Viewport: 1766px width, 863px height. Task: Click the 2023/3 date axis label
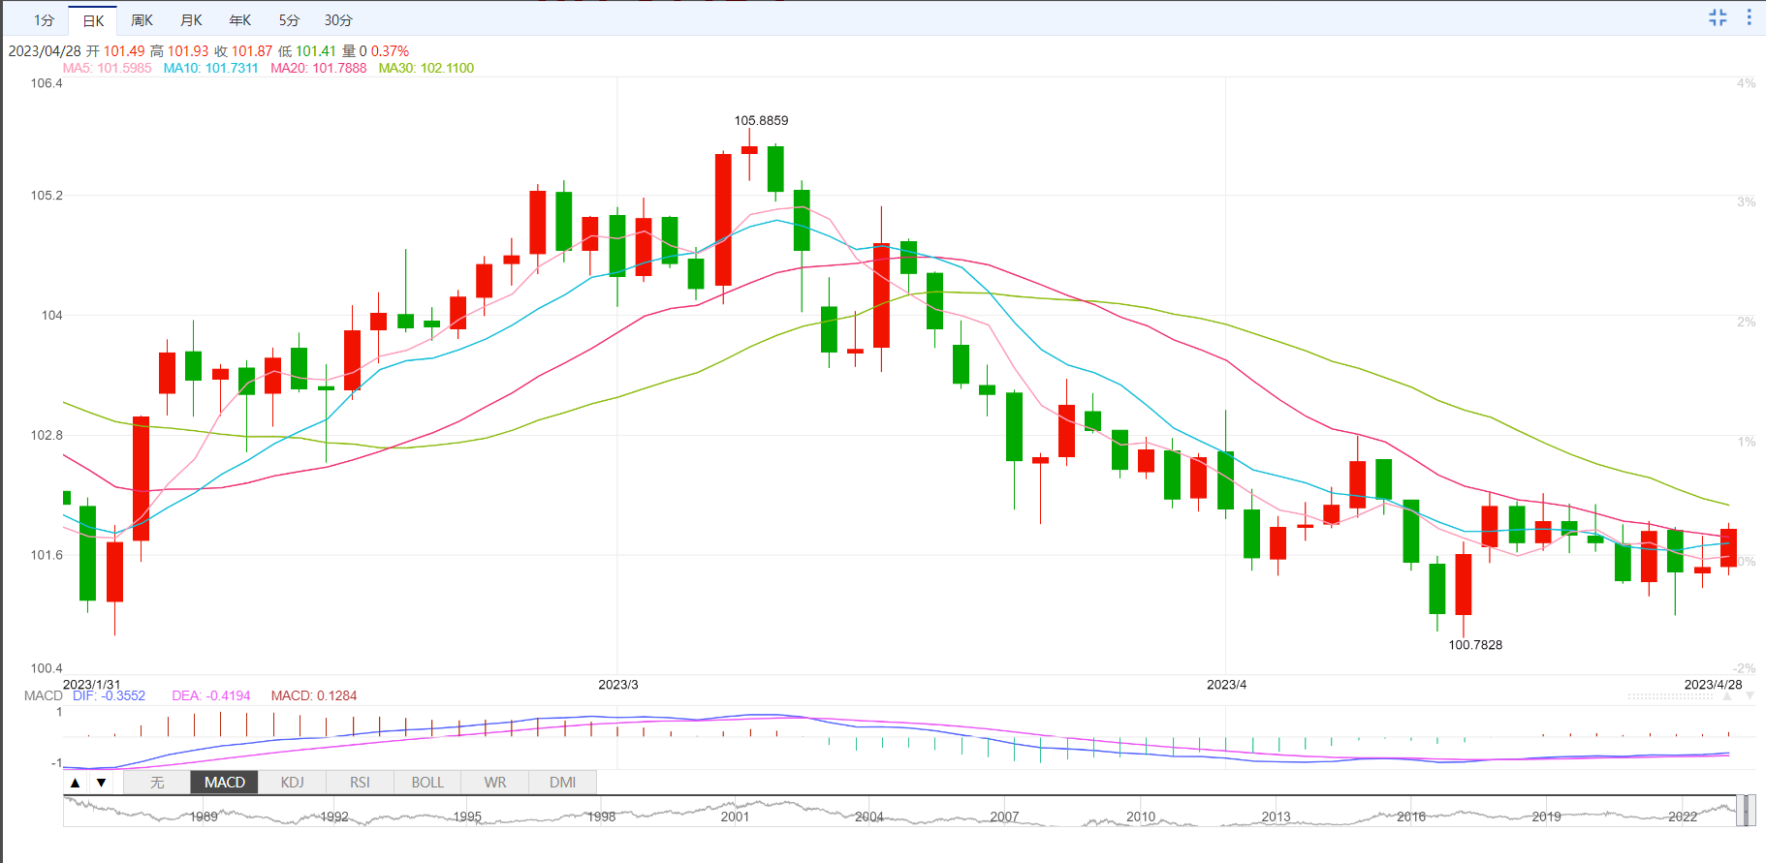pyautogui.click(x=618, y=684)
